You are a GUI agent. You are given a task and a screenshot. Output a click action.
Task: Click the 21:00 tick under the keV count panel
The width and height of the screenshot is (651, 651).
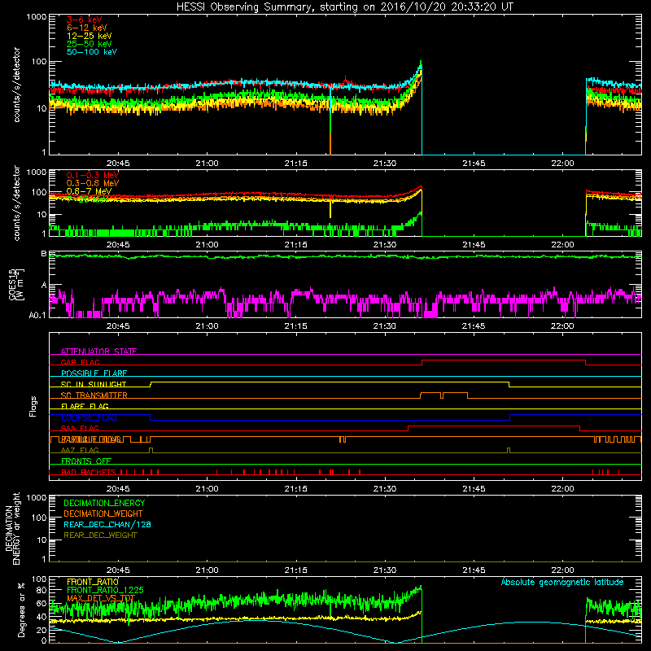coord(207,164)
